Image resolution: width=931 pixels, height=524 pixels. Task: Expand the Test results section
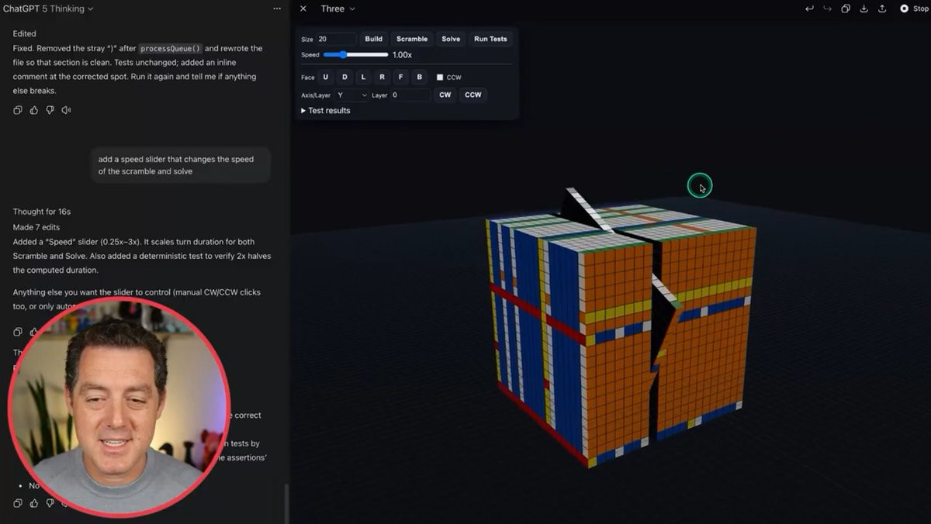tap(326, 111)
